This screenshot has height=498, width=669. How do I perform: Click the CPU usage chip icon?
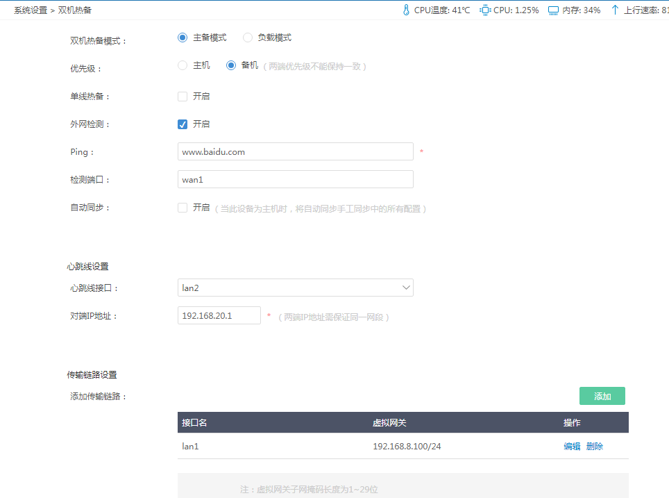pyautogui.click(x=485, y=10)
